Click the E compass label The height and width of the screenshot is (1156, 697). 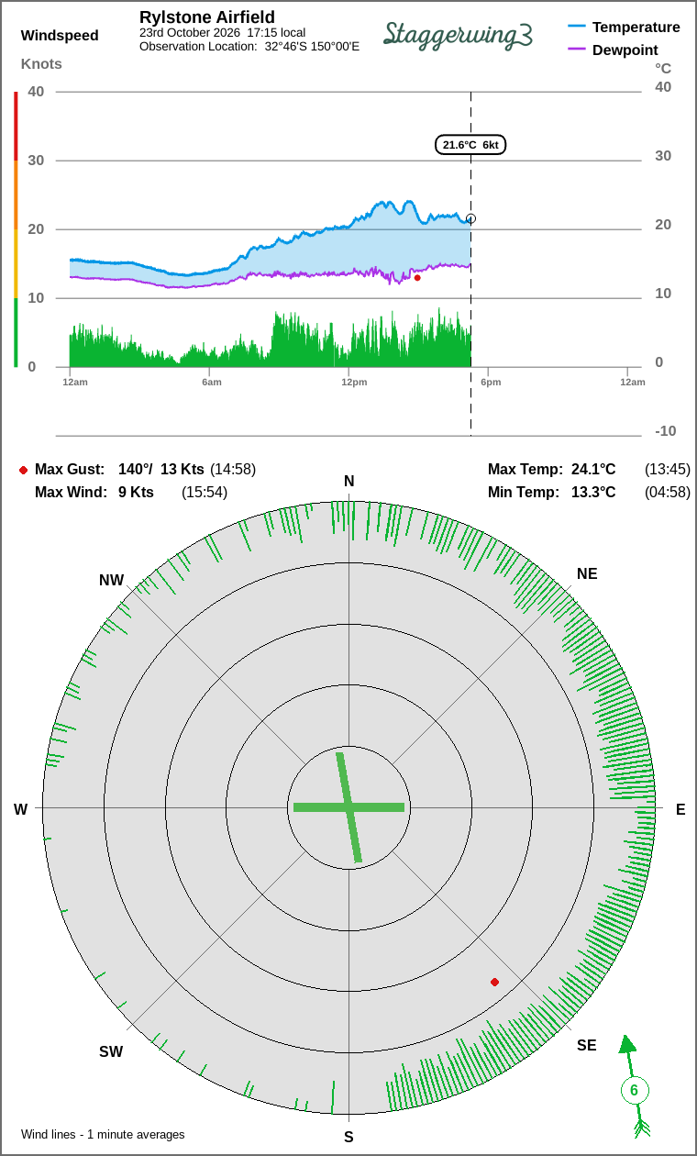coord(680,809)
